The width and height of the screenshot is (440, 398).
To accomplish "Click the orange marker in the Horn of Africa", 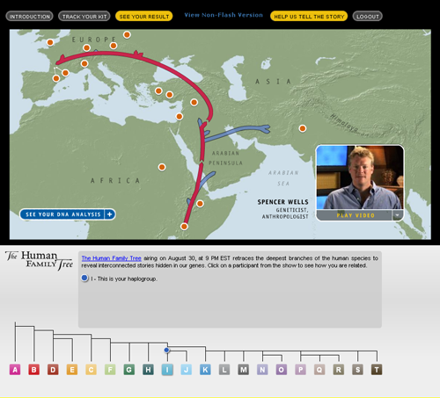I will click(x=200, y=204).
